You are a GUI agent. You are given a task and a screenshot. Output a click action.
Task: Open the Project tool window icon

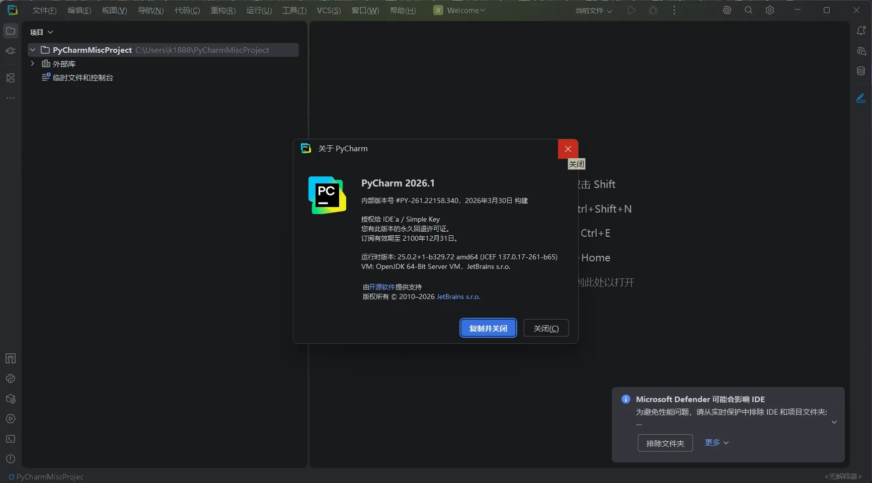pos(10,31)
